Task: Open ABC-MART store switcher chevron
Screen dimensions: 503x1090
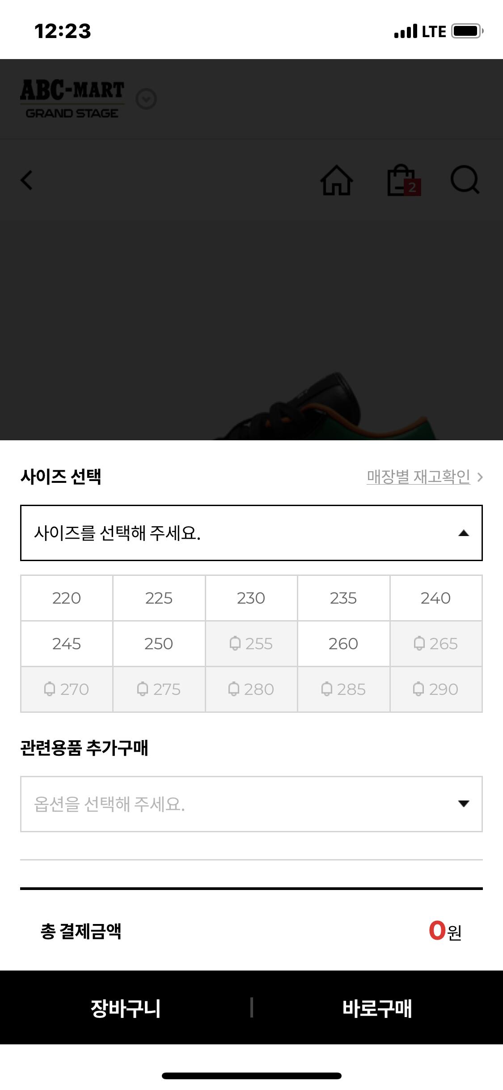Action: (x=146, y=99)
